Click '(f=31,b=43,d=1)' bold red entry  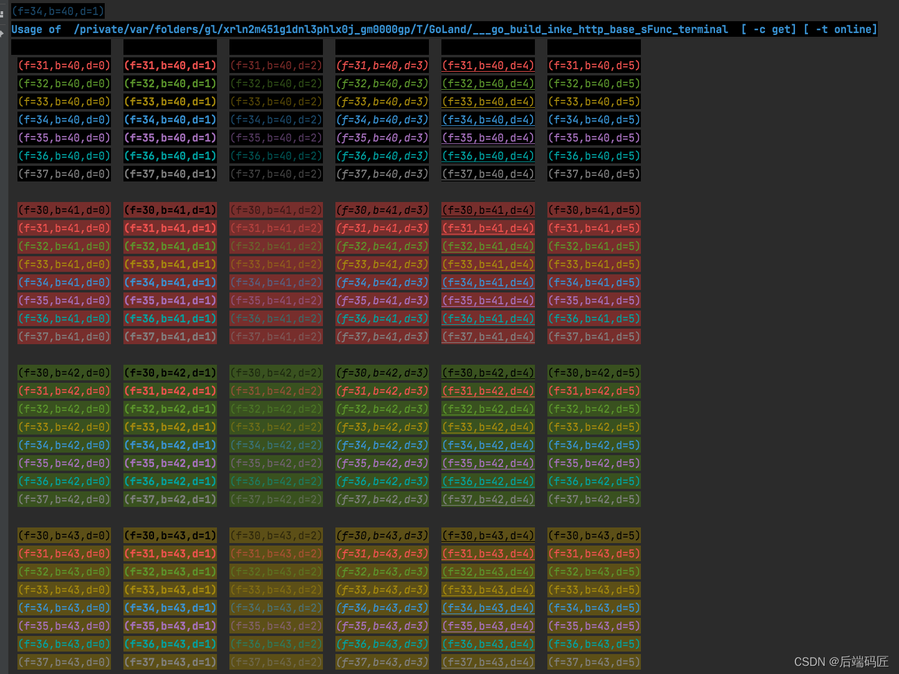(170, 554)
